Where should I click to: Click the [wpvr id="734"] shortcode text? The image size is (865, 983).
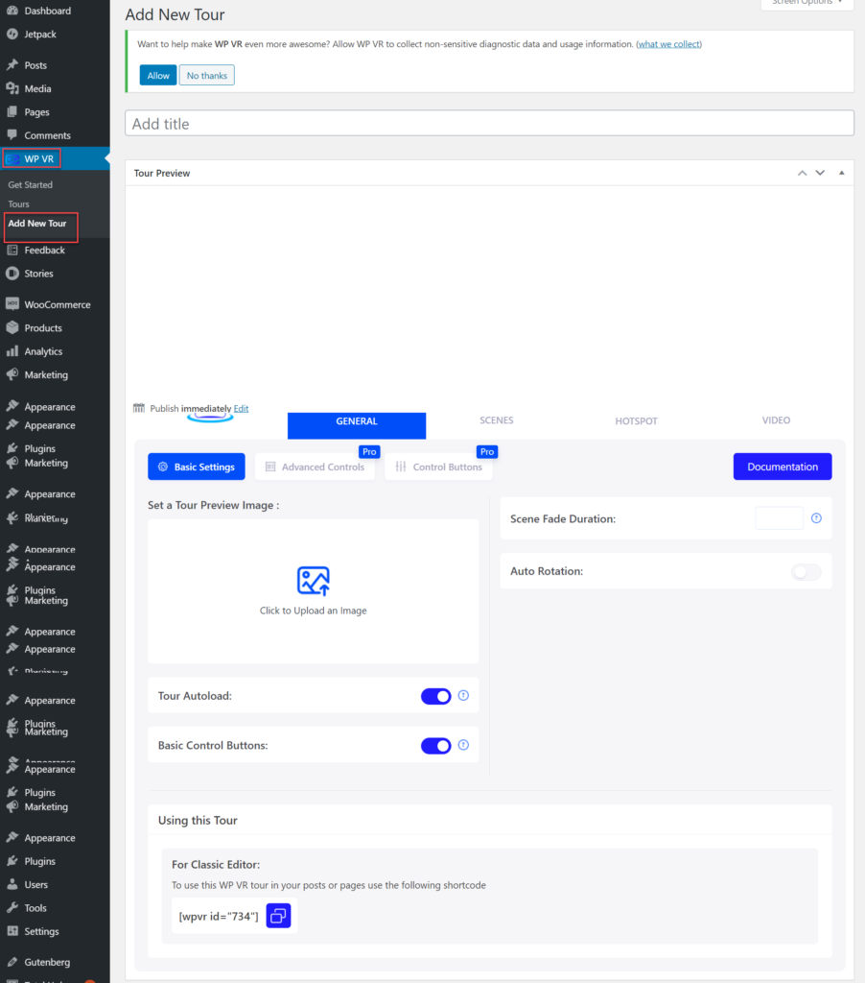218,916
